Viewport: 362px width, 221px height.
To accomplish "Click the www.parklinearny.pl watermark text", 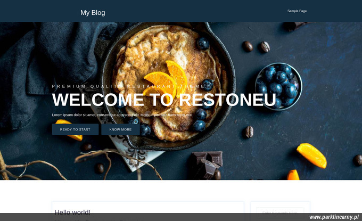I will (334, 217).
